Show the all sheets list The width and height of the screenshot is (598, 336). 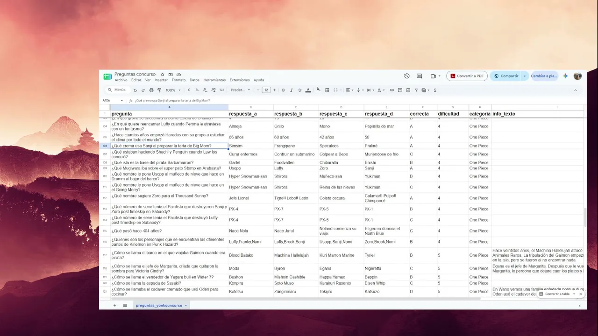click(125, 305)
